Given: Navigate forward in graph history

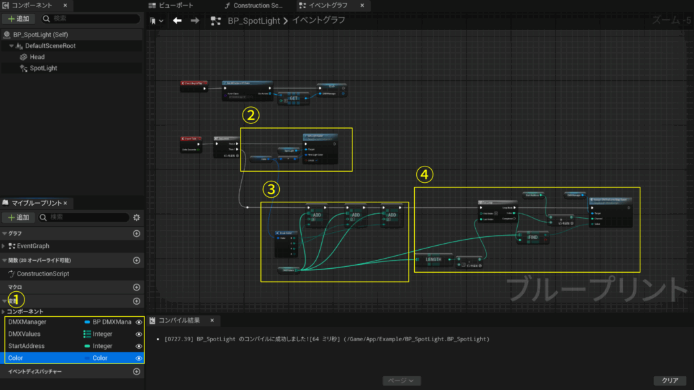Looking at the screenshot, I should click(195, 20).
